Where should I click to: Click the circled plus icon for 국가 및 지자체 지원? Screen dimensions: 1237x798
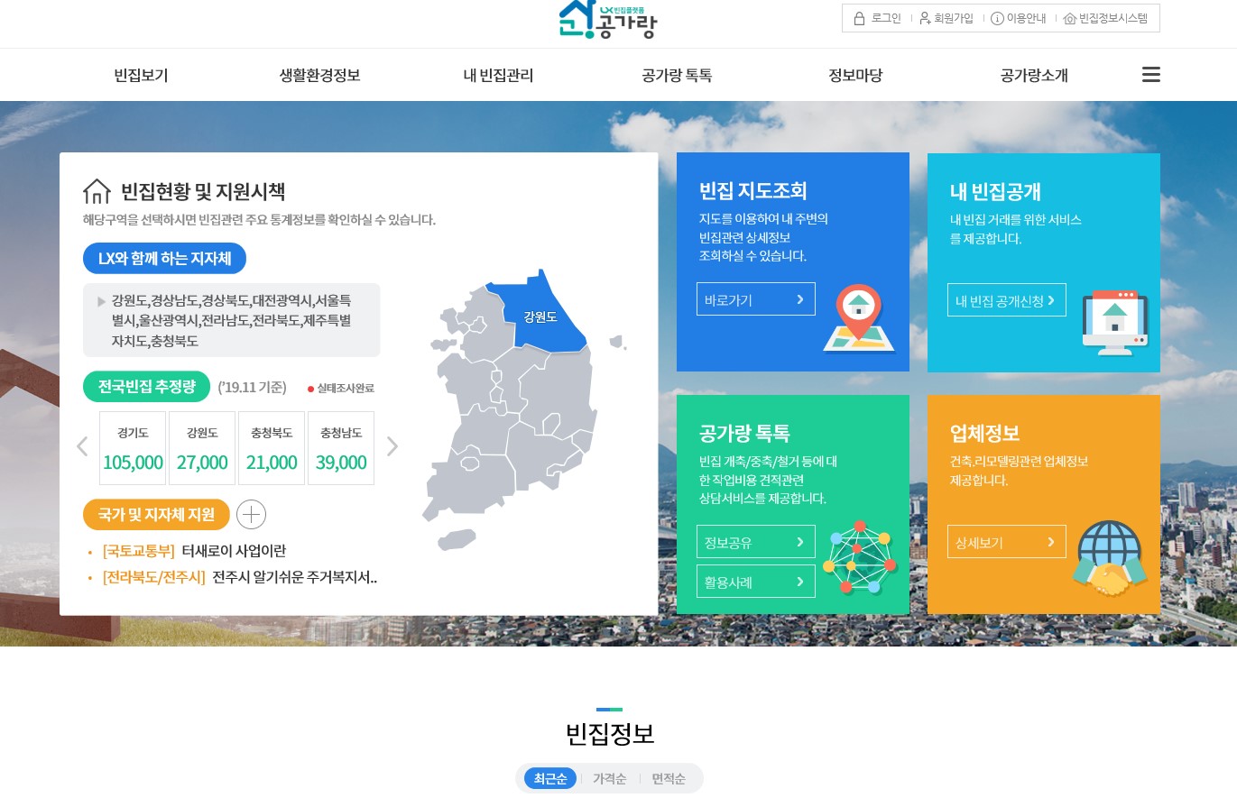tap(251, 515)
